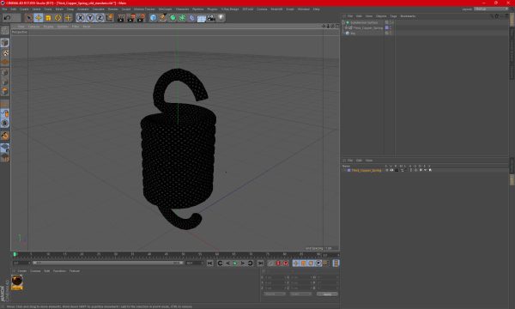515x309 pixels.
Task: Open Material Manager Function menu
Action: [59, 271]
